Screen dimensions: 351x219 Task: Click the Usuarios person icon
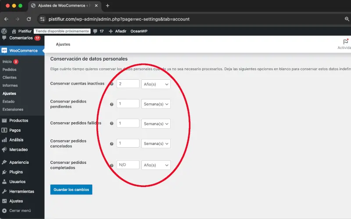(4, 182)
